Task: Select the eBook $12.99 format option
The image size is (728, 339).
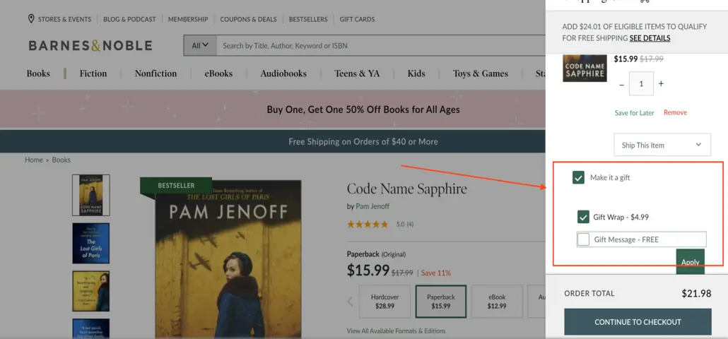Action: [497, 302]
